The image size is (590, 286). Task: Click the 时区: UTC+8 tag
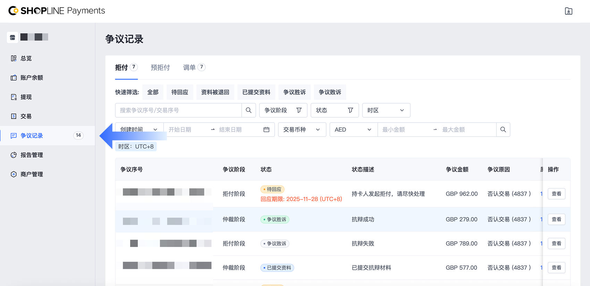(136, 146)
